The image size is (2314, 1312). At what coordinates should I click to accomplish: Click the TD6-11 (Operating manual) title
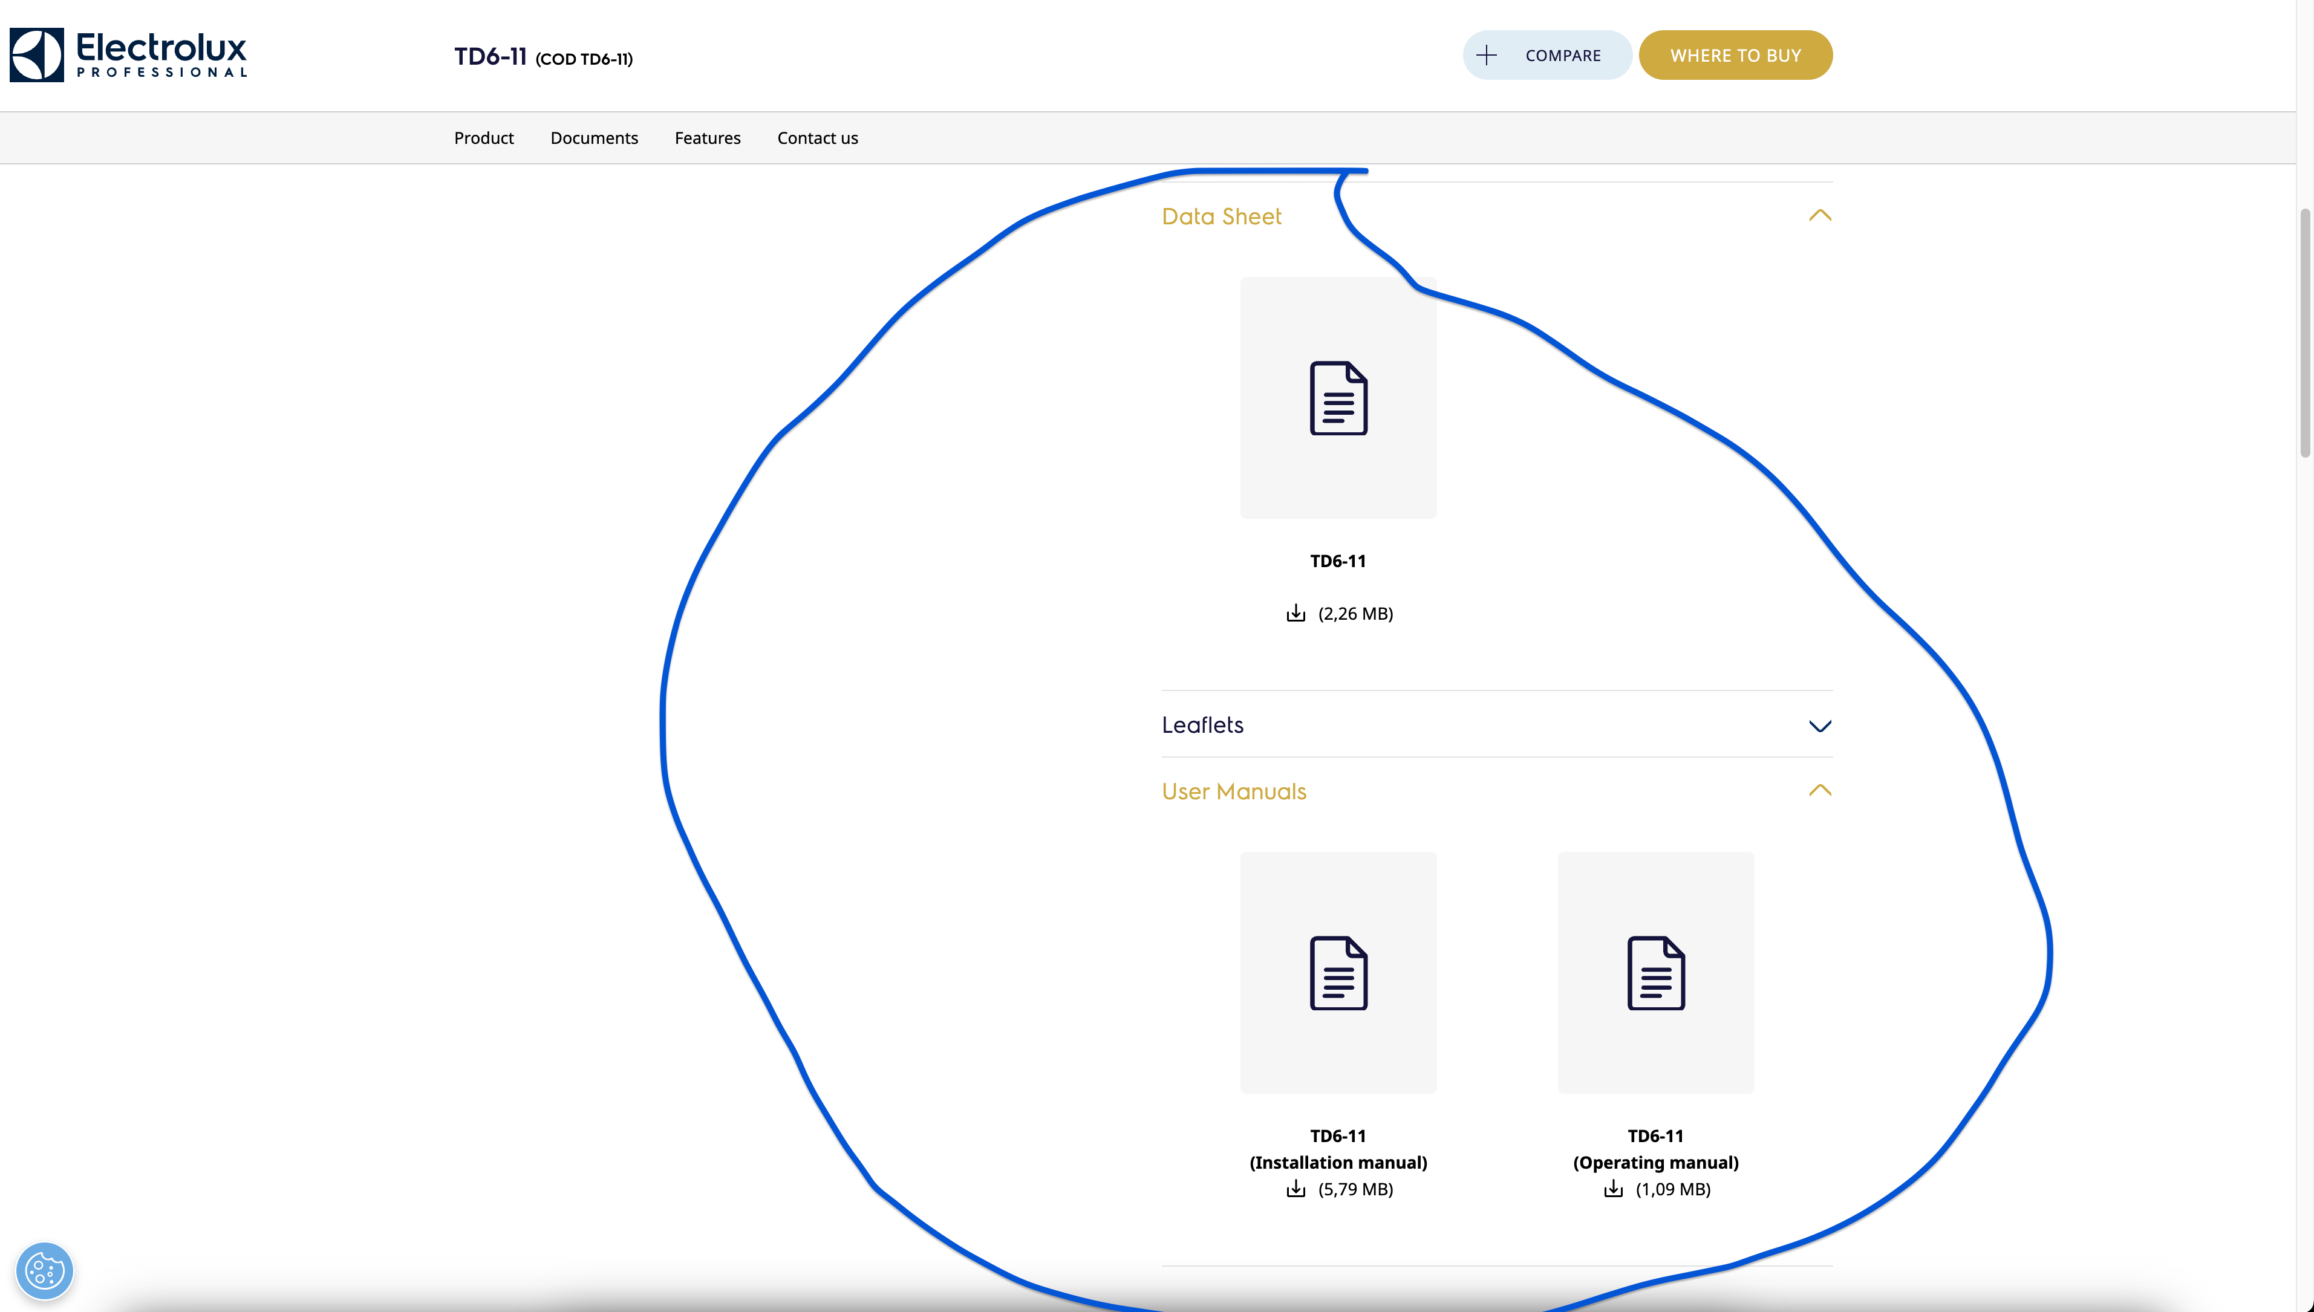1655,1149
